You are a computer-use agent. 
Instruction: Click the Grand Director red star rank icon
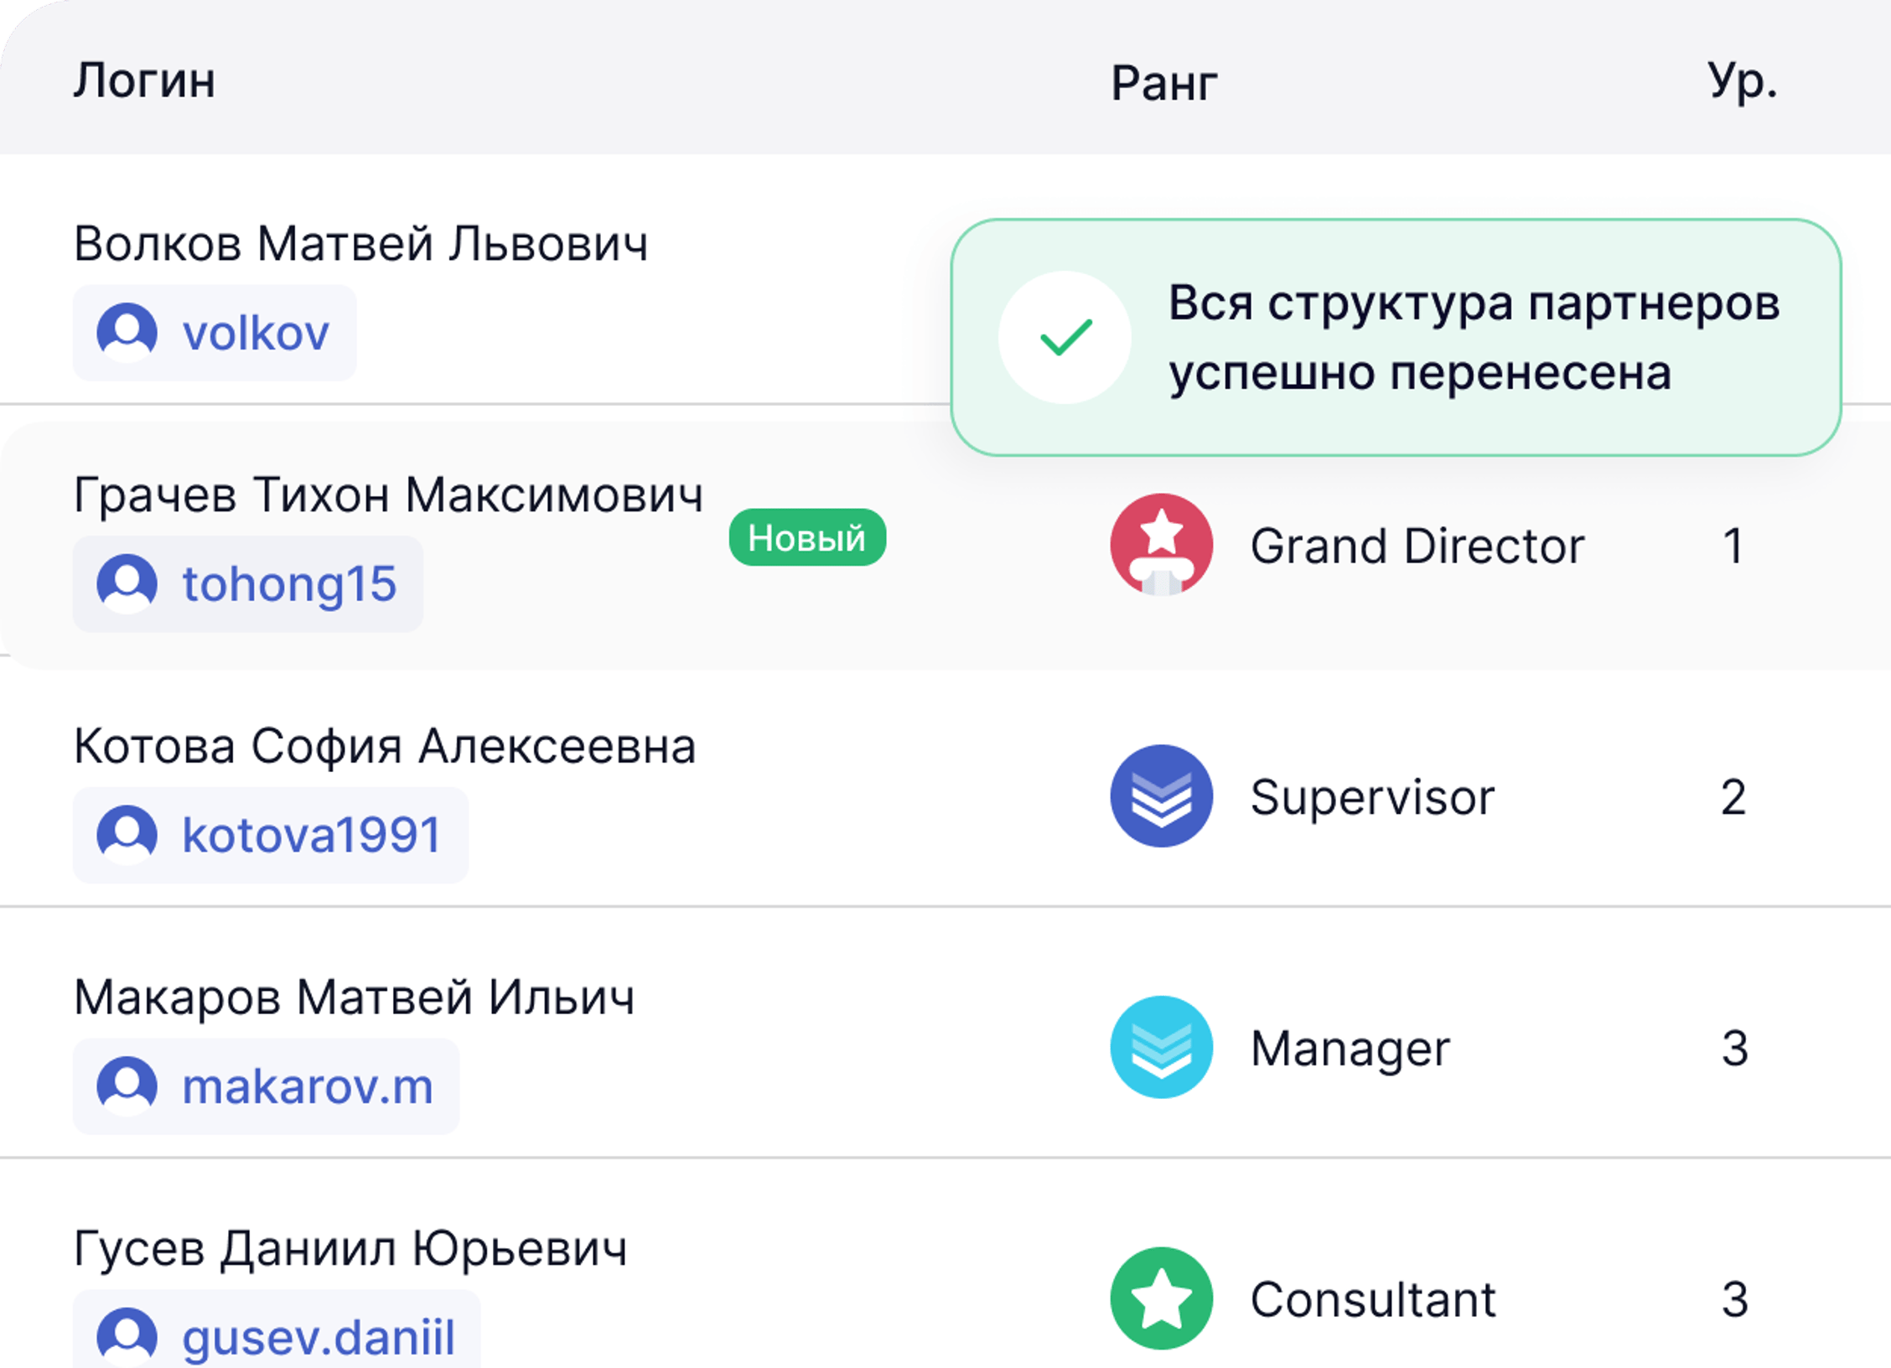click(1162, 545)
